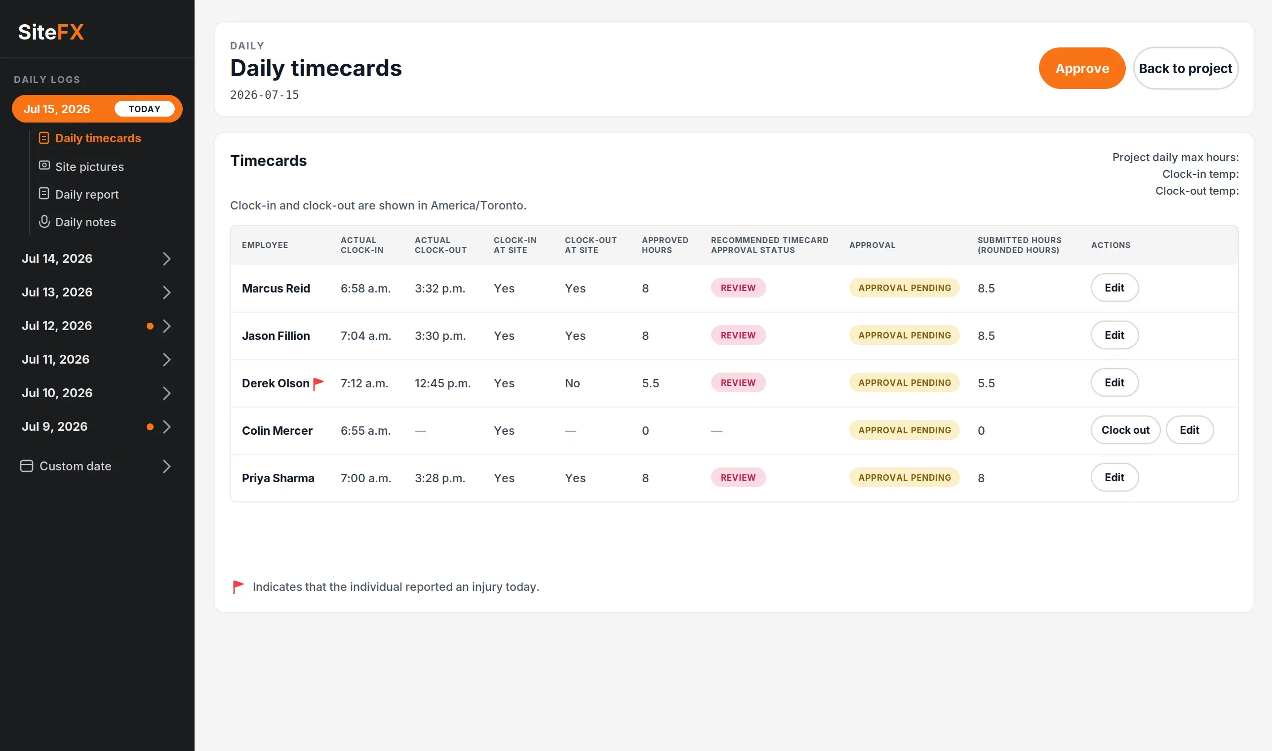This screenshot has height=751, width=1272.
Task: Click the Jul 10, 2026 log entry
Action: pos(97,393)
